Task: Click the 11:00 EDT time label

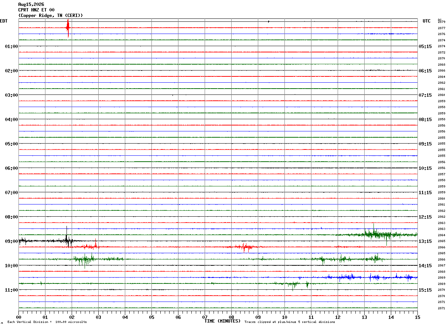Action: [x=11, y=290]
